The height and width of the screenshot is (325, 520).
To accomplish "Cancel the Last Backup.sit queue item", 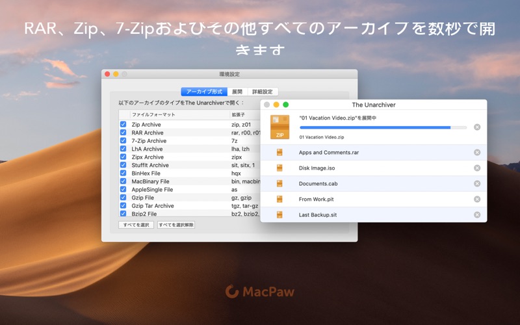I will pyautogui.click(x=477, y=215).
